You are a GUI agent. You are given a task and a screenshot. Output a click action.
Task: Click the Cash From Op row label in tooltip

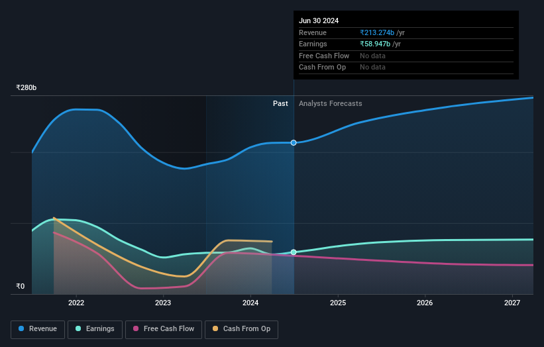click(x=322, y=68)
